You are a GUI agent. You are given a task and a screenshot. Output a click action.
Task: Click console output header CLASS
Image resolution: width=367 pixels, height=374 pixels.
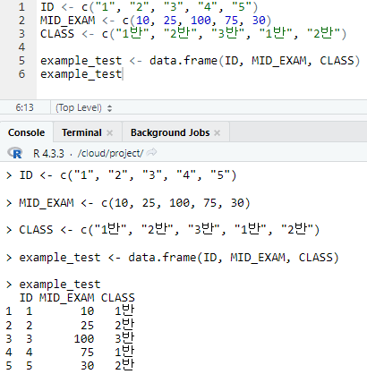pyautogui.click(x=118, y=298)
